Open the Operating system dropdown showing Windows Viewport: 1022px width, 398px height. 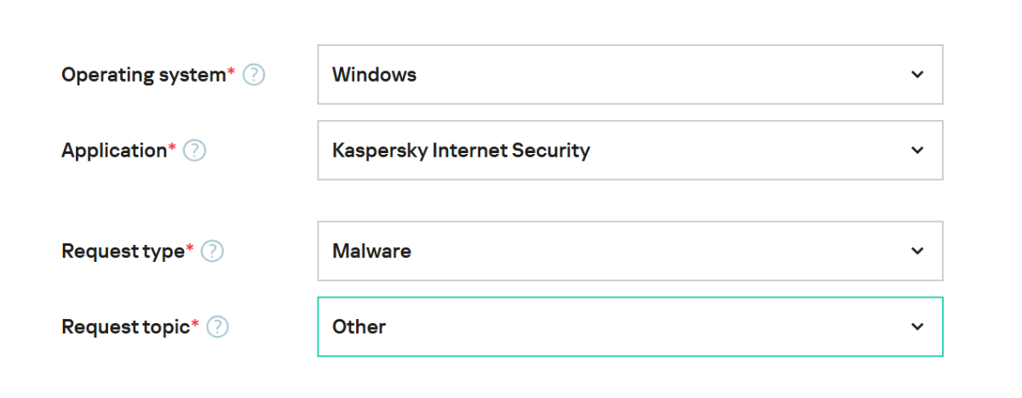coord(629,75)
